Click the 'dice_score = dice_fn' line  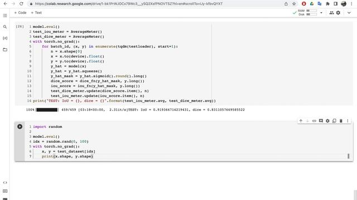coord(98,81)
